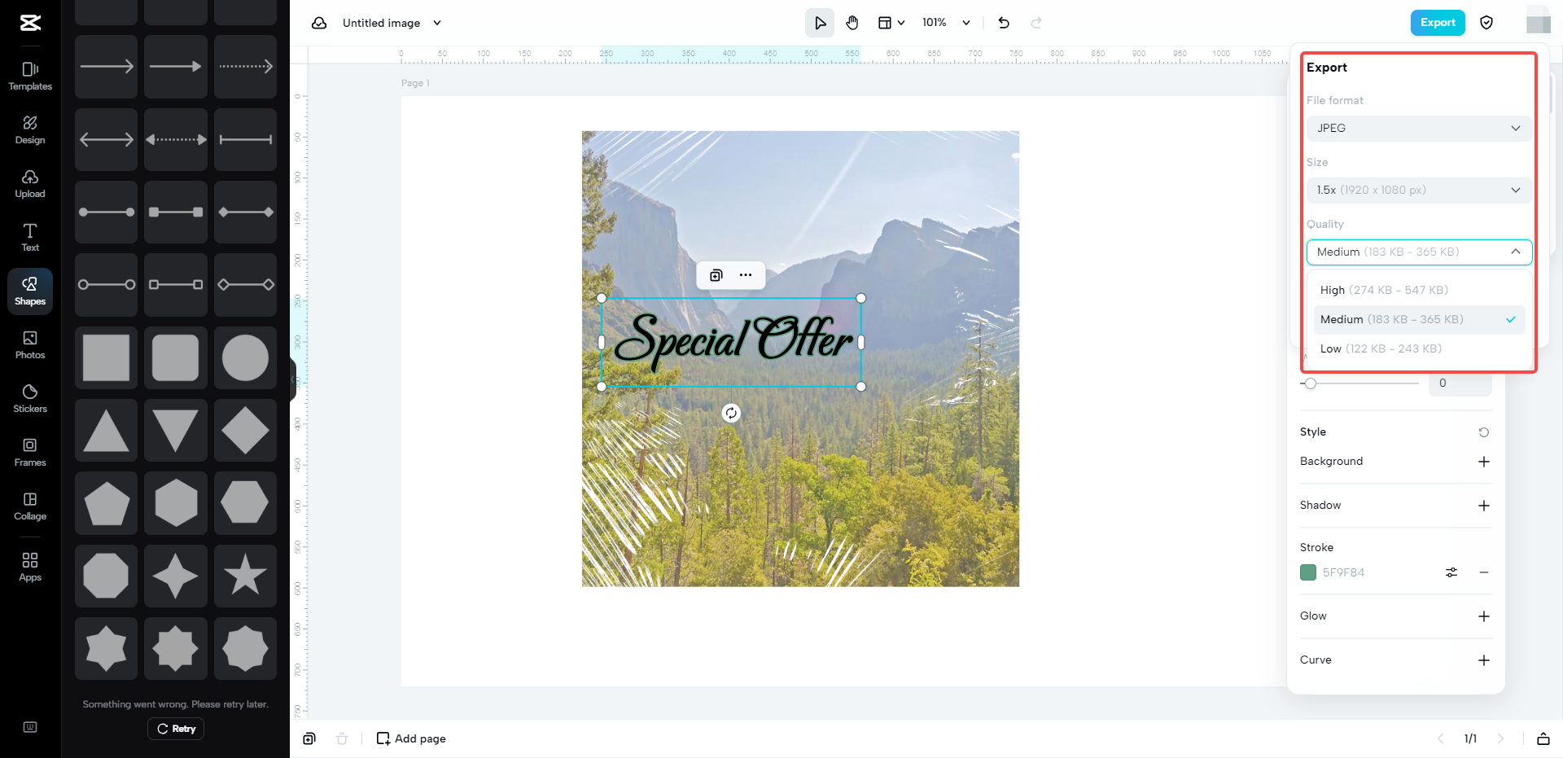Select the Special Offer text on canvas
The height and width of the screenshot is (758, 1563).
coord(732,342)
